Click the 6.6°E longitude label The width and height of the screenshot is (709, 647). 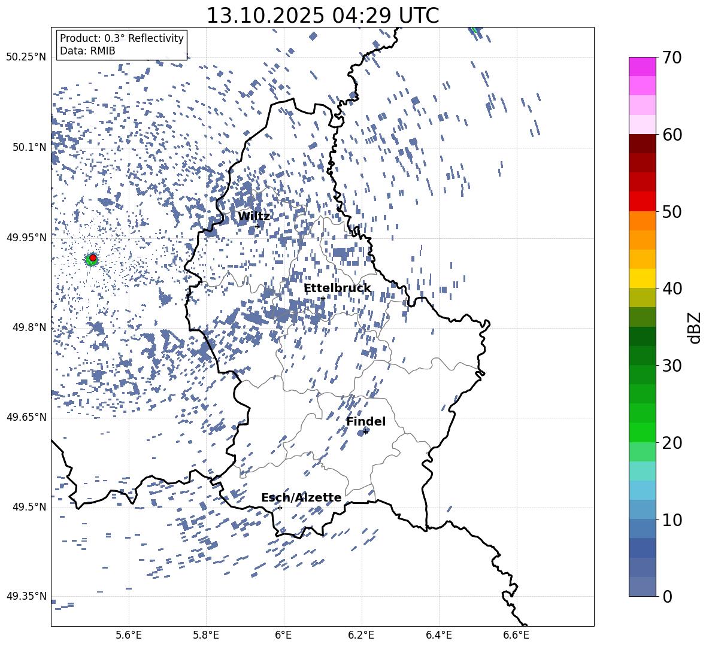[516, 635]
